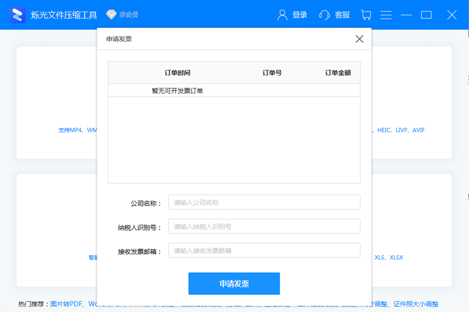The image size is (469, 312).
Task: Focus the 纳税人识别号 input field
Action: point(264,227)
